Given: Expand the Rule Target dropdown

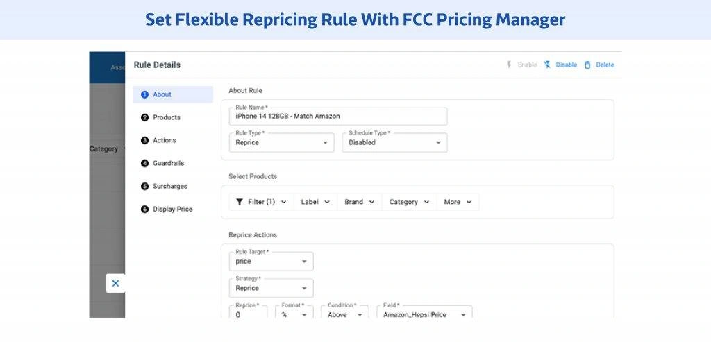Looking at the screenshot, I should 271,262.
